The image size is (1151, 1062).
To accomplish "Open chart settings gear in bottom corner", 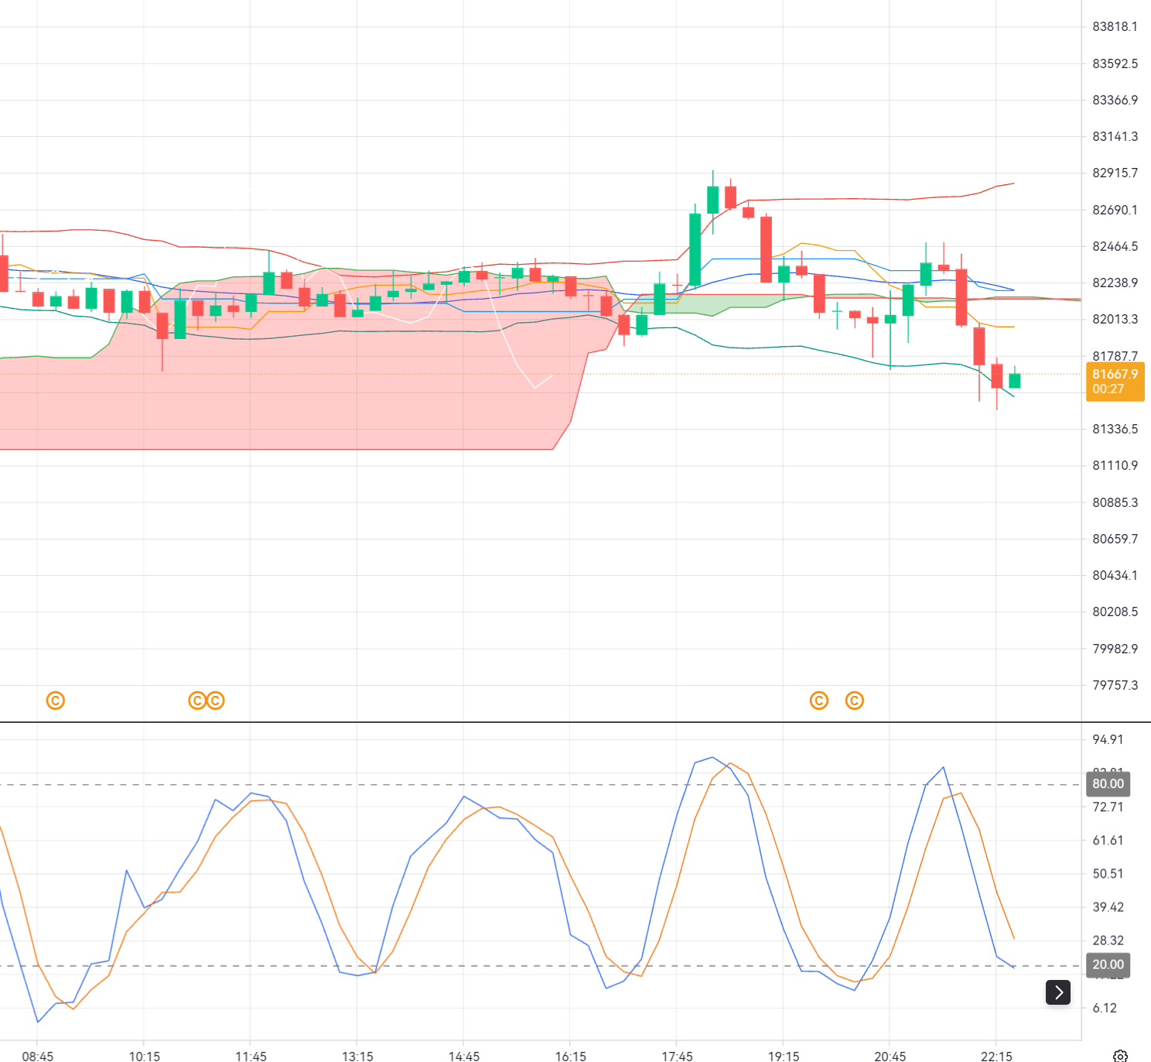I will (x=1120, y=1056).
